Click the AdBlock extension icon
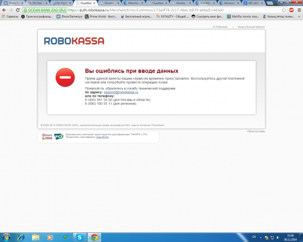This screenshot has height=242, width=303. [x=291, y=10]
